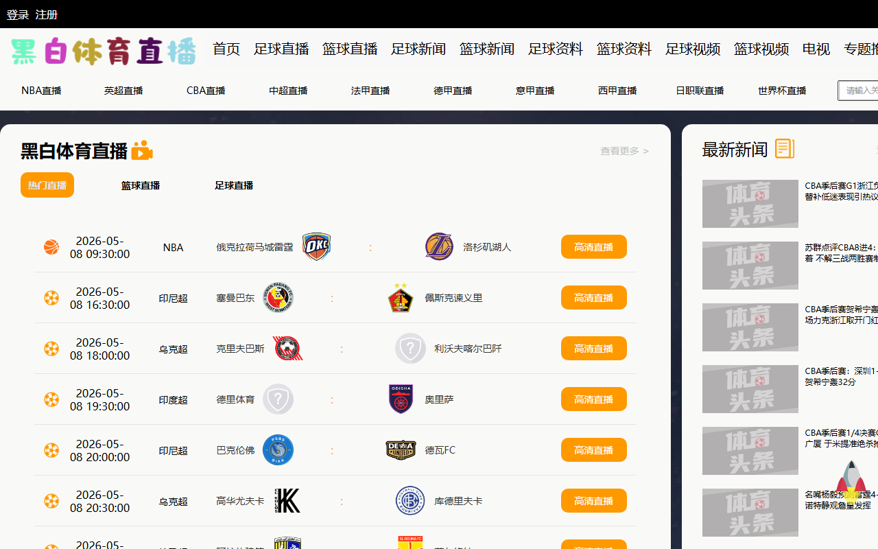Go to 中超直播 sub-navigation link
878x549 pixels.
(288, 91)
